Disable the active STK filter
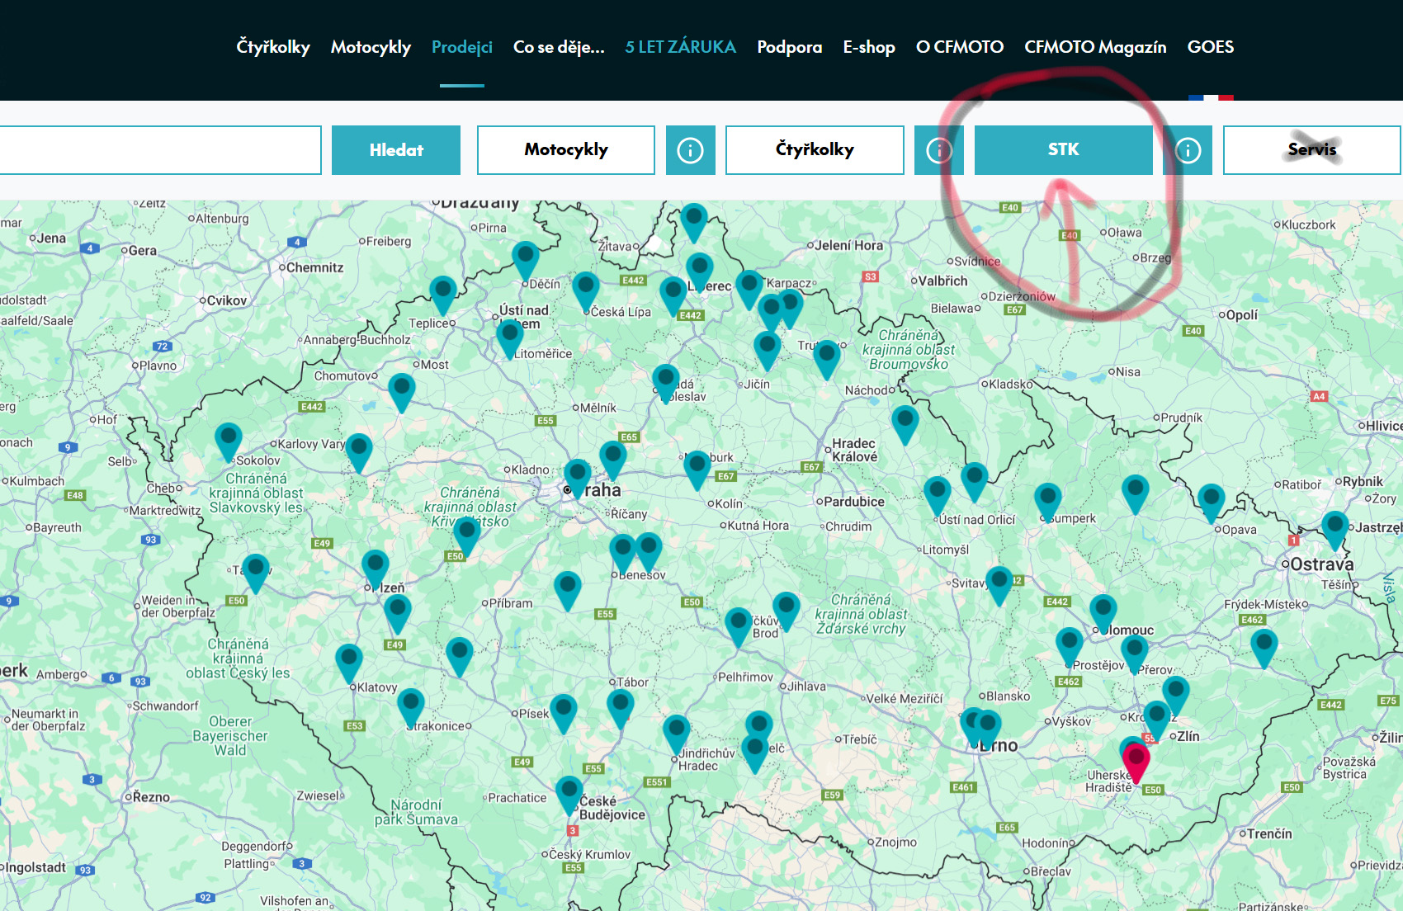 tap(1063, 150)
